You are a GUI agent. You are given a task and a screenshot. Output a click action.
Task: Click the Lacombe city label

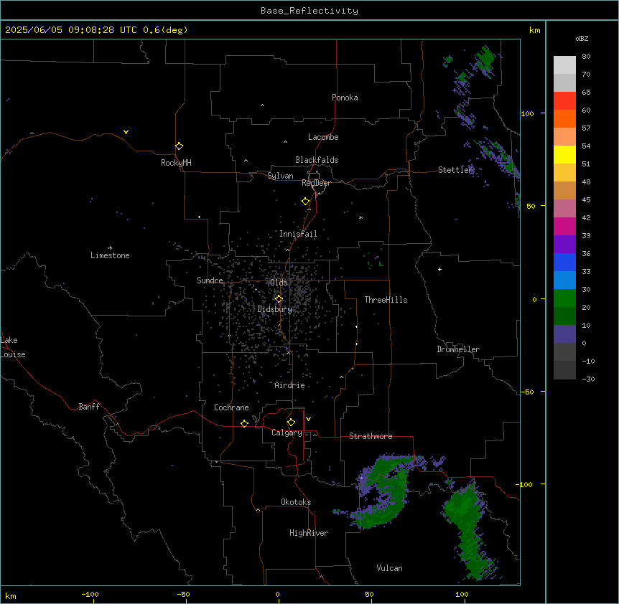pos(323,137)
